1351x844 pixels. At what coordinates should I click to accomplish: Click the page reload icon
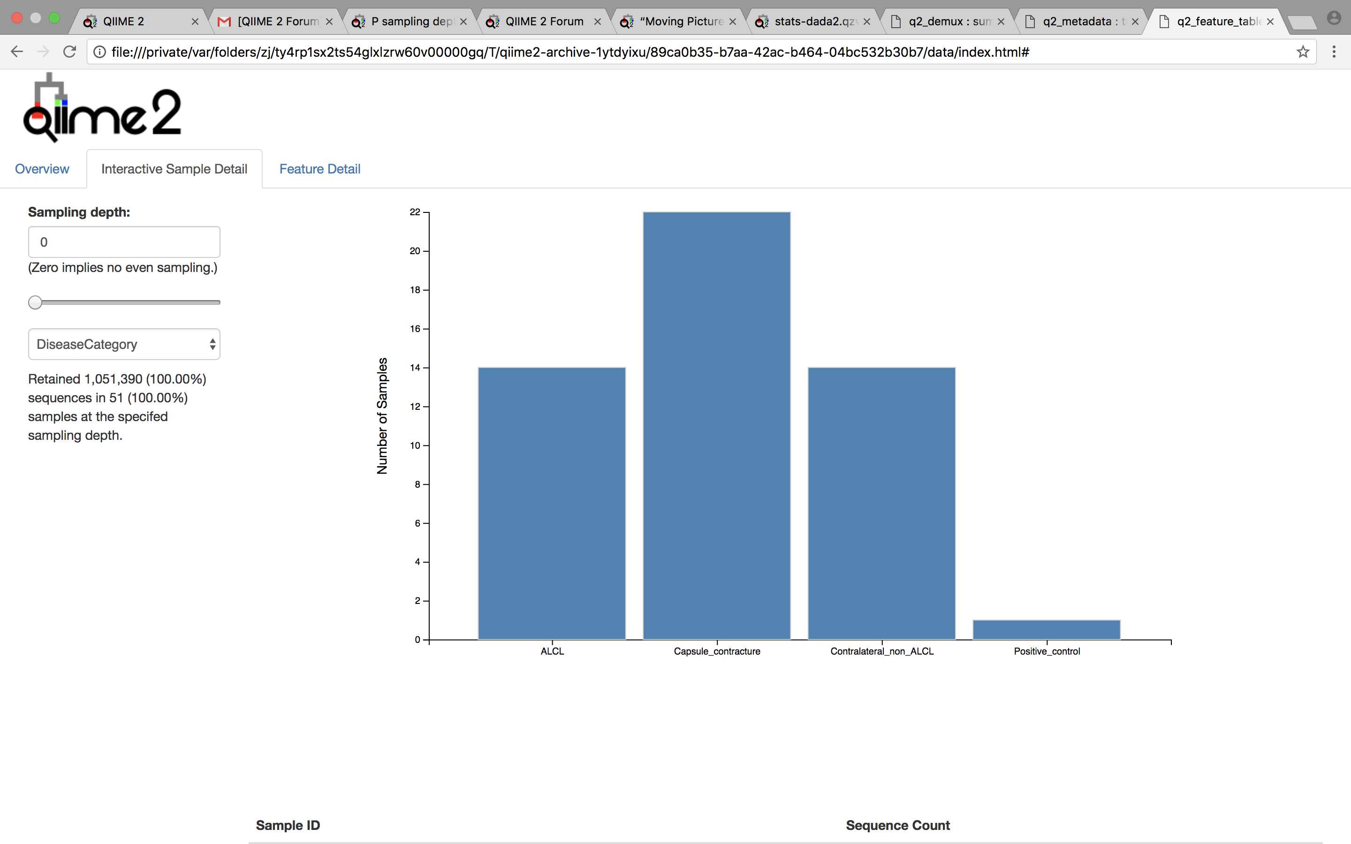point(69,52)
